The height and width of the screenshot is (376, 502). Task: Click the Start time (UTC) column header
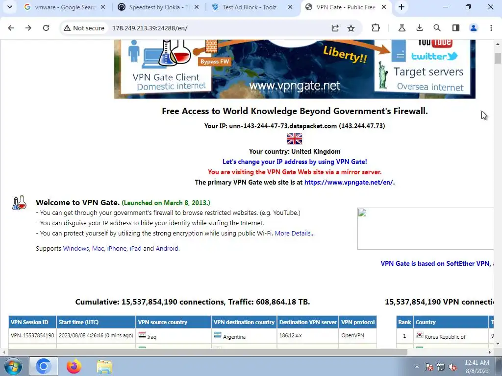(96, 322)
